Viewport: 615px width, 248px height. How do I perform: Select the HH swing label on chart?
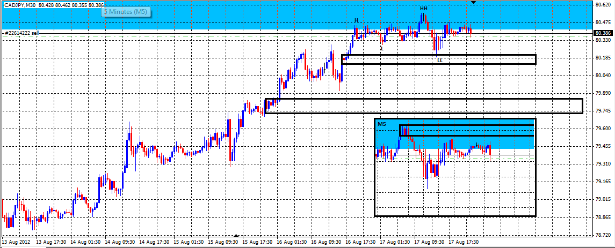[x=424, y=9]
